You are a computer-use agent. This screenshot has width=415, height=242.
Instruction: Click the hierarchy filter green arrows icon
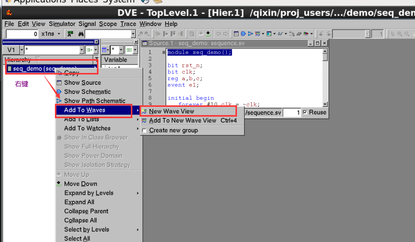click(89, 50)
